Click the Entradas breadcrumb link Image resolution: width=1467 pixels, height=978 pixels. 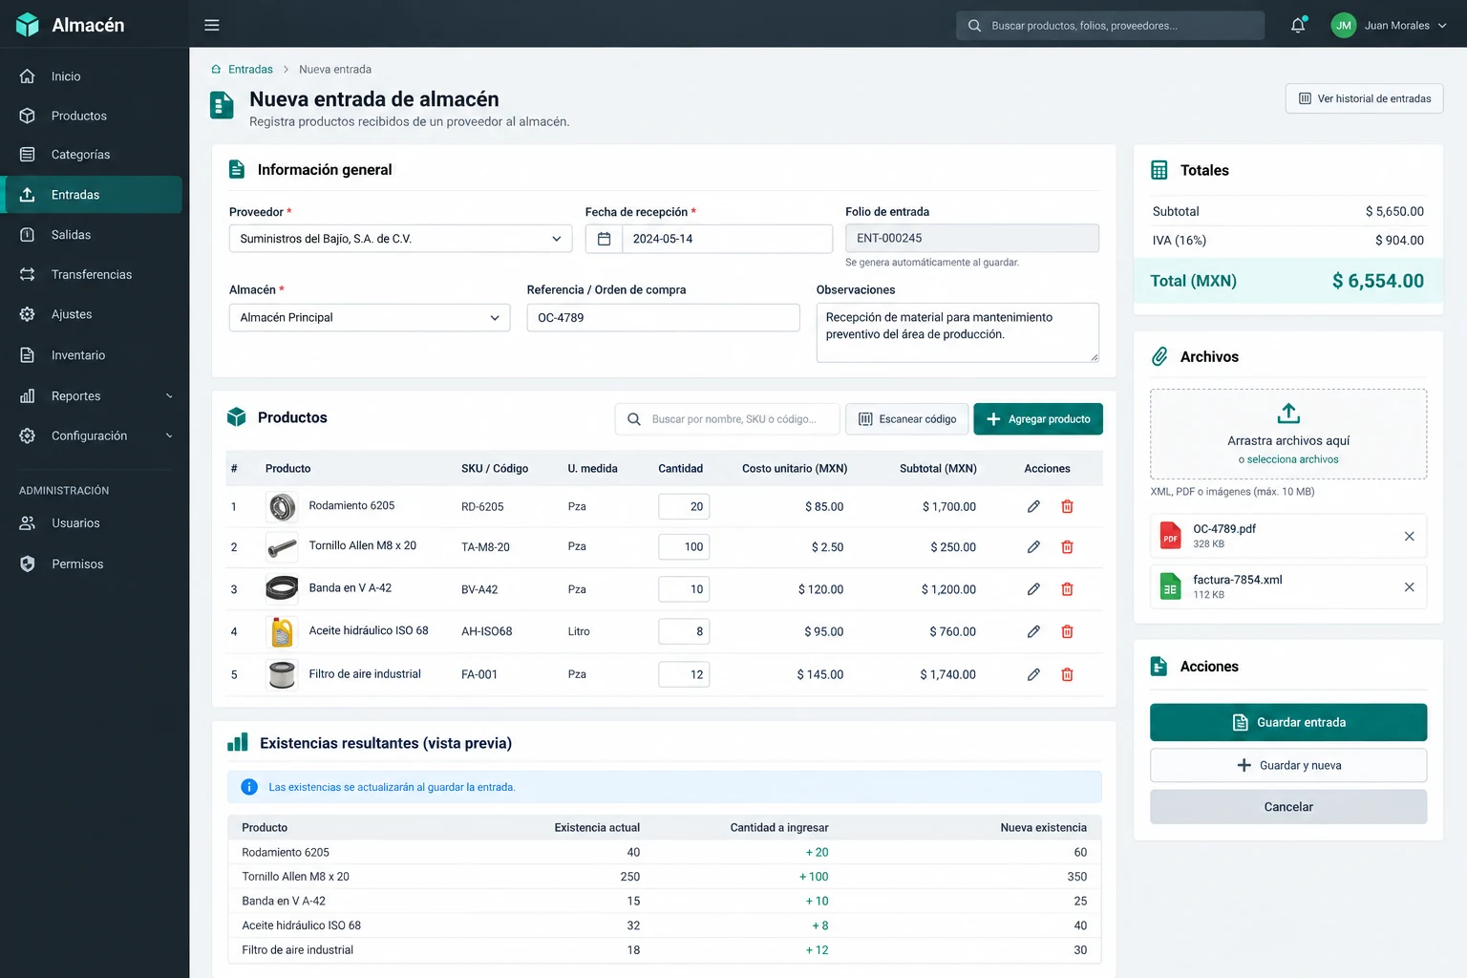[x=250, y=69]
